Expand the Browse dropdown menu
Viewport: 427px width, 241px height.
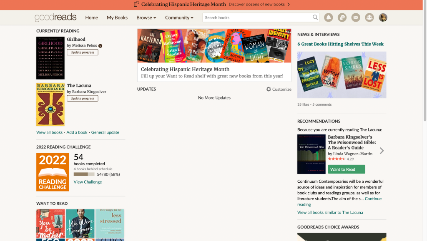146,17
